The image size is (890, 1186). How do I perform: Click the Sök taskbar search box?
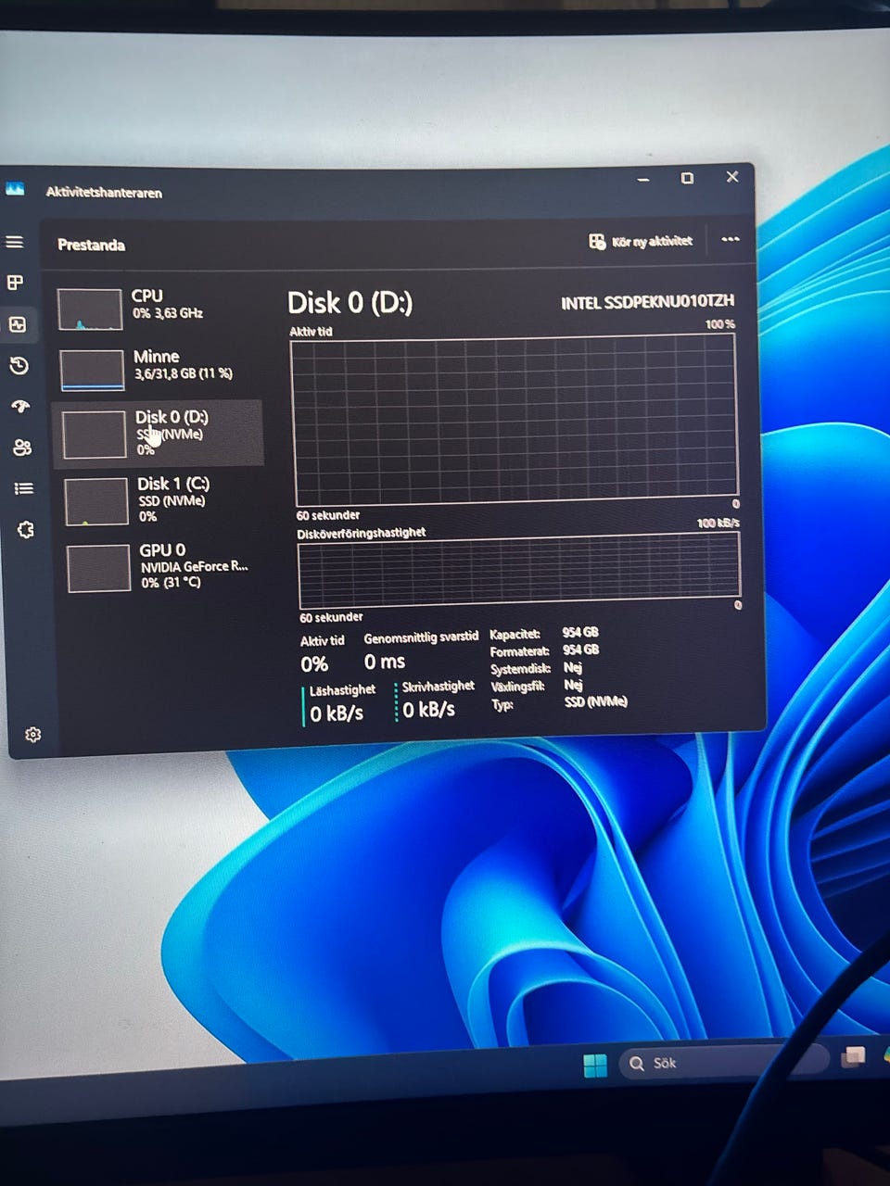point(723,1063)
